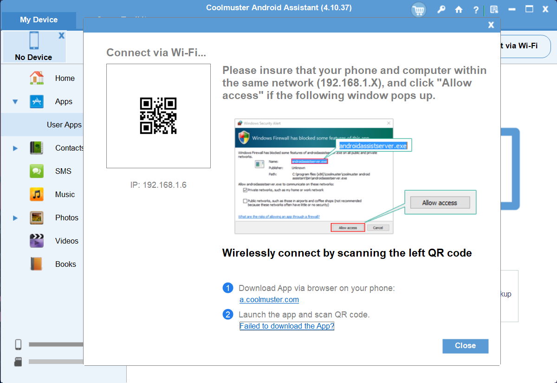Click the Wirelessly connect by scanning heading

pos(347,253)
